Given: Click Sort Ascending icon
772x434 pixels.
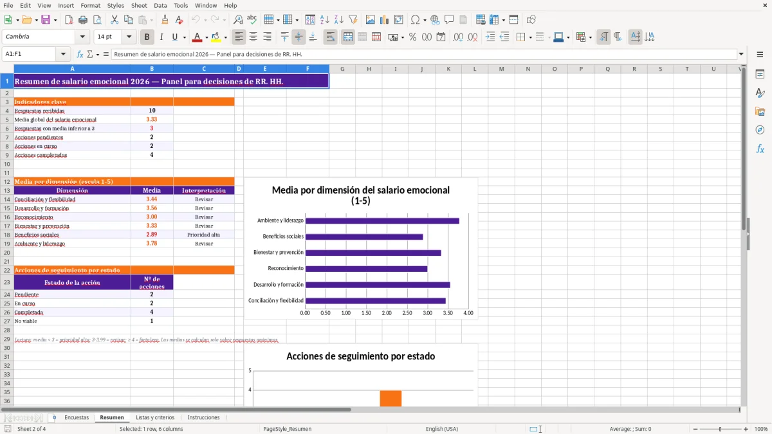Looking at the screenshot, I should click(325, 20).
